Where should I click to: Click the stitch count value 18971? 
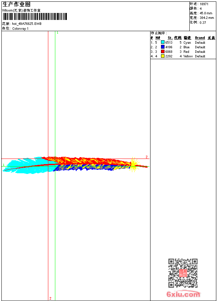pyautogui.click(x=204, y=4)
